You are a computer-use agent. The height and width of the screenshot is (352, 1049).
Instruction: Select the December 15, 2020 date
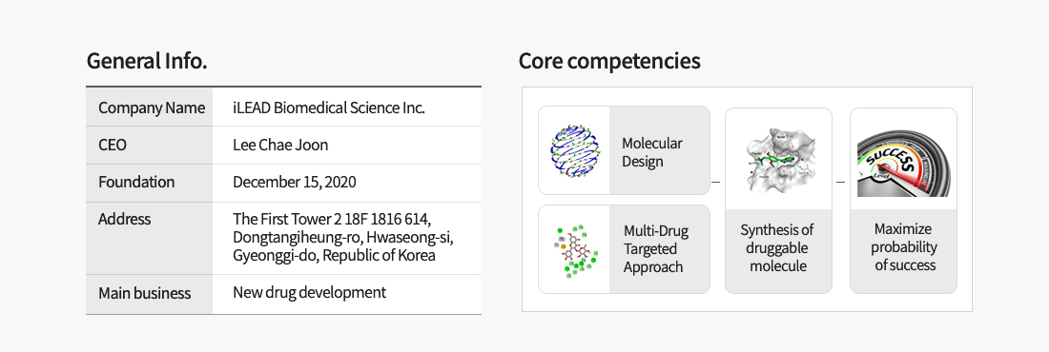[295, 182]
